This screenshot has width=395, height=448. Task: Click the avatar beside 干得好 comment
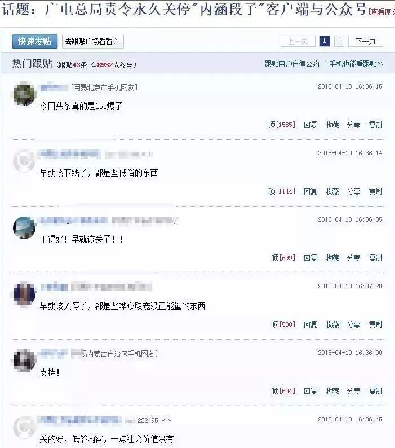pos(25,227)
